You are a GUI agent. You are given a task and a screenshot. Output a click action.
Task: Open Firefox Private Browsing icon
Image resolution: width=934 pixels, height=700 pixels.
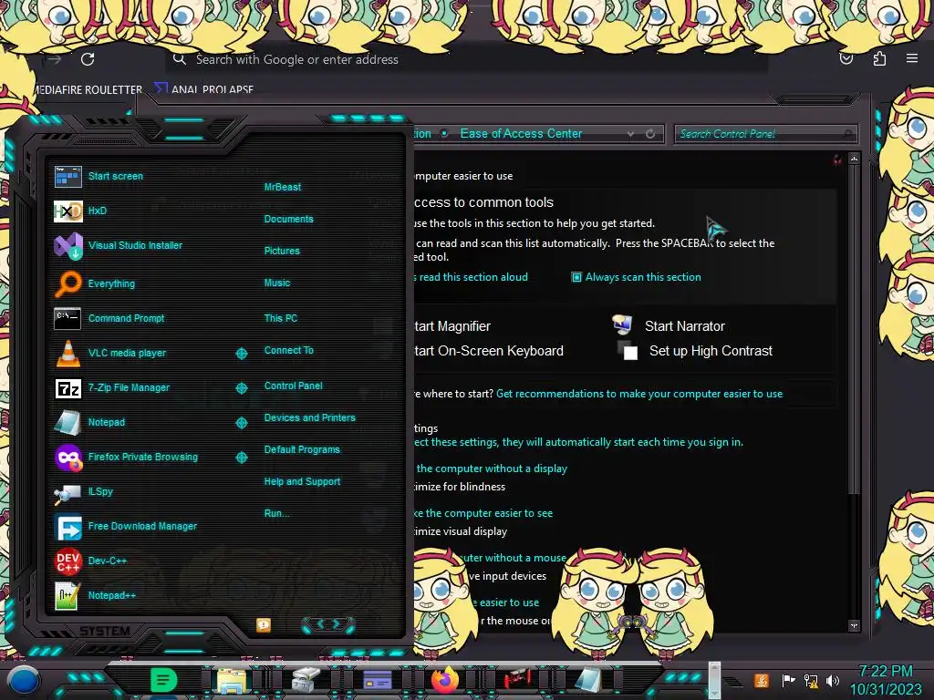[x=67, y=458]
